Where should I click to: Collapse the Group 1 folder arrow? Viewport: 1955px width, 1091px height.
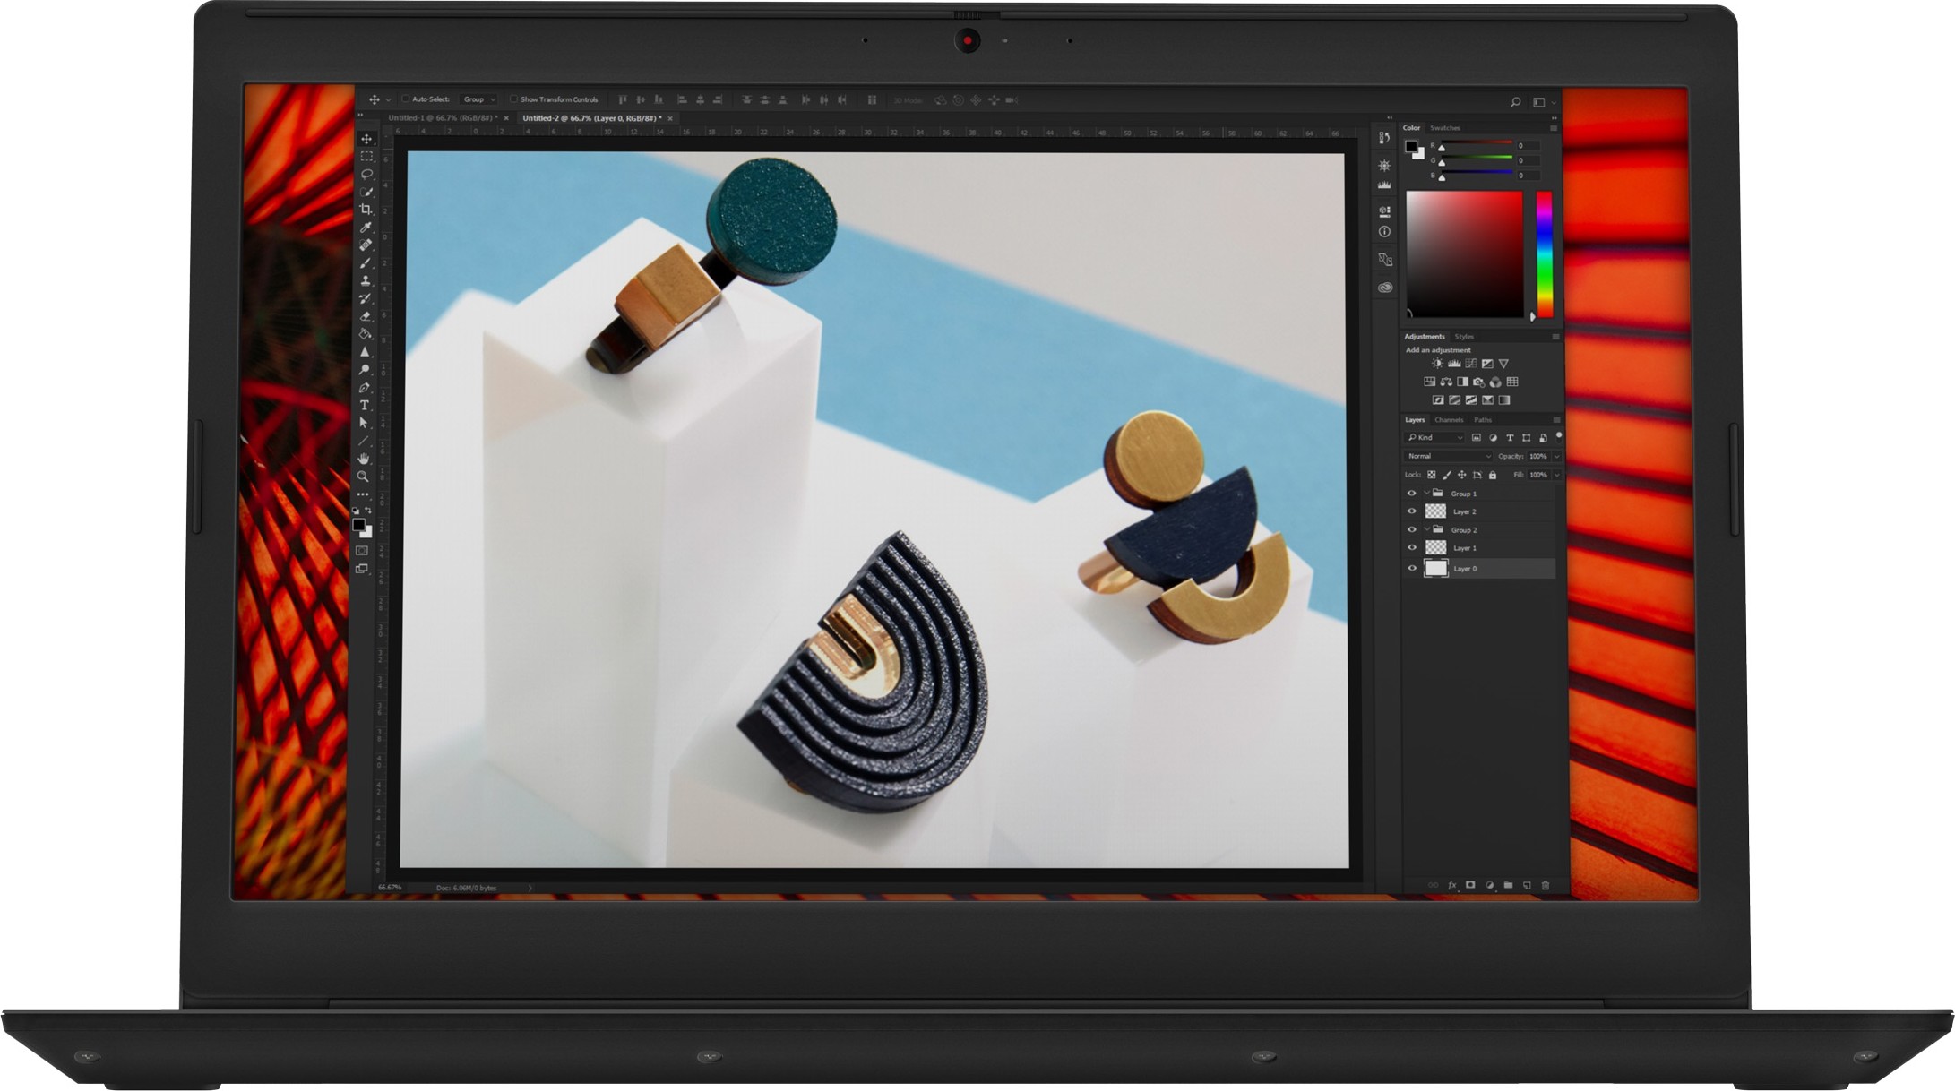pos(1426,494)
